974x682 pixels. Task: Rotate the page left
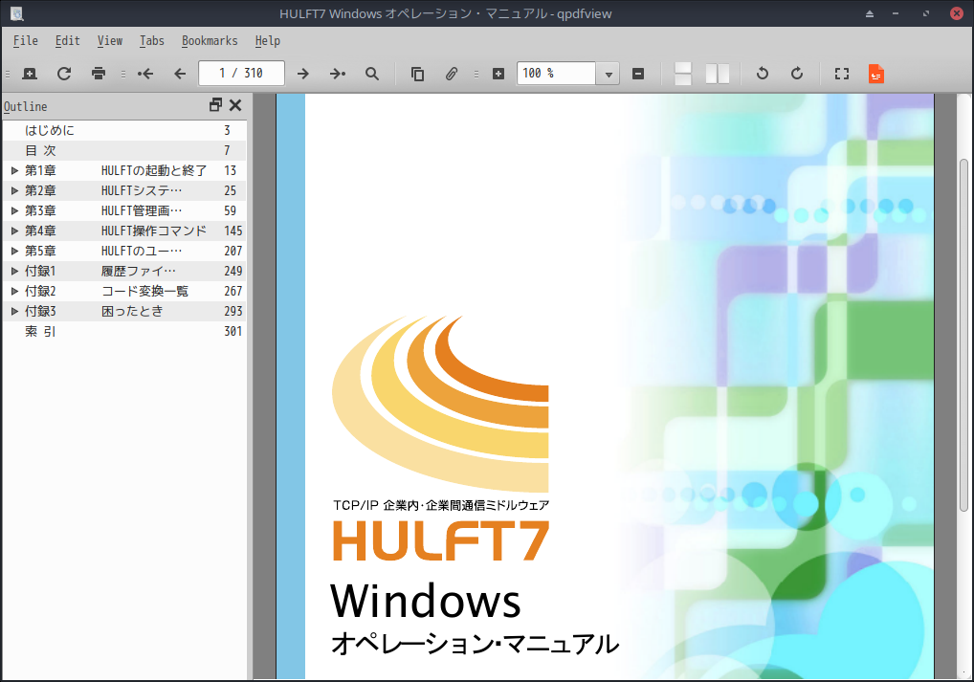(763, 74)
